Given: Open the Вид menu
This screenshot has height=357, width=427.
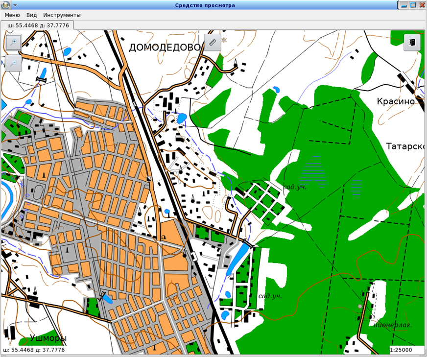Looking at the screenshot, I should [x=31, y=15].
